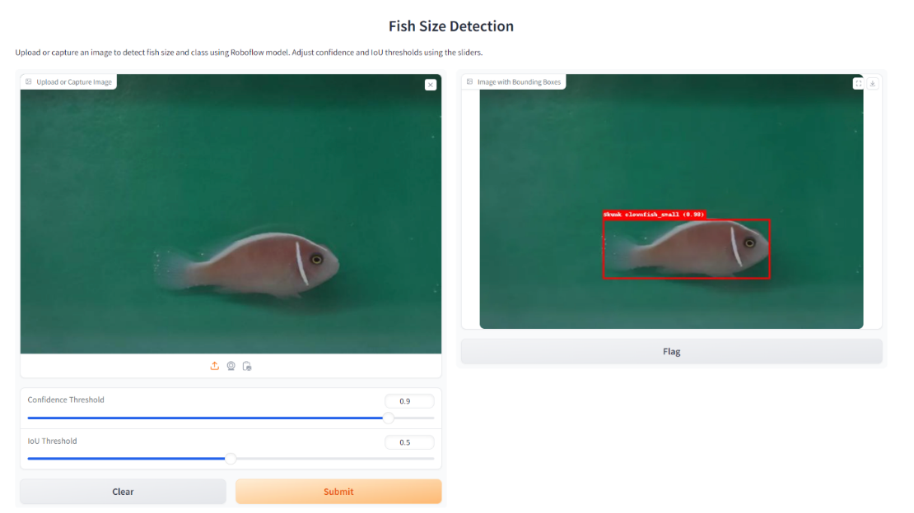This screenshot has height=513, width=914.
Task: Flag the detection result
Action: [x=671, y=352]
